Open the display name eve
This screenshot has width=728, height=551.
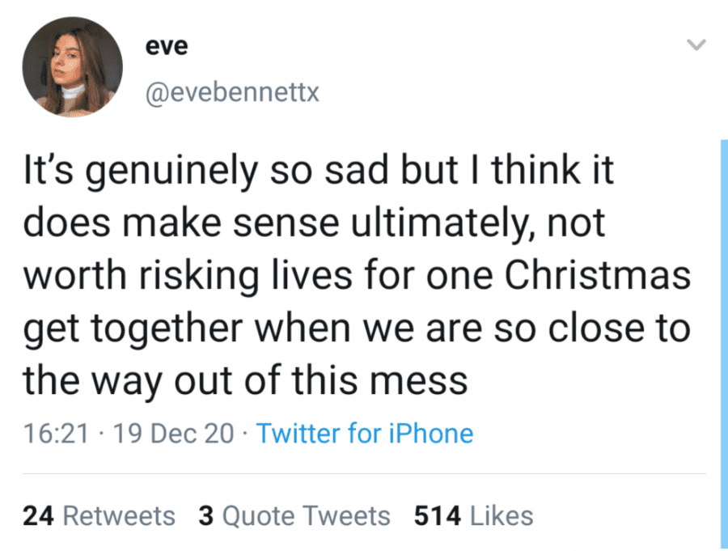coord(167,46)
